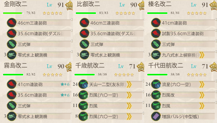Select Chiyoda's 流星(六〇一空) attacker icon
Screen dimensions: 217x123
pos(156,84)
